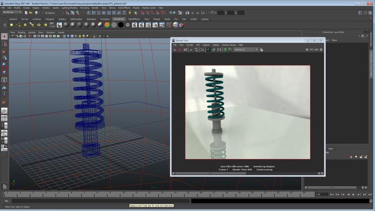Select the Move tool in the toolbox
The height and width of the screenshot is (211, 375).
pyautogui.click(x=5, y=58)
